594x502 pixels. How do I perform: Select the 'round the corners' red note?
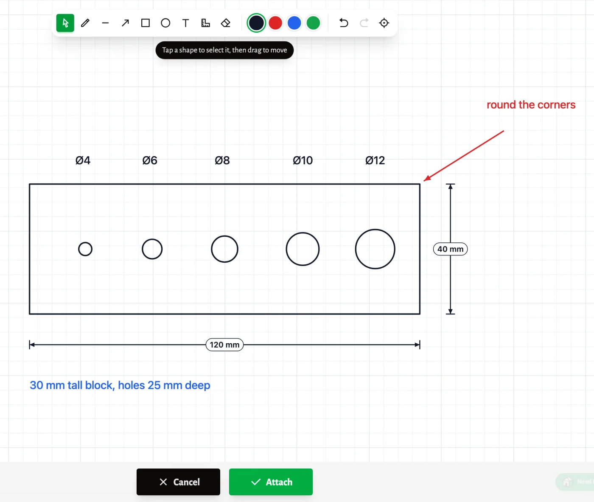click(531, 105)
